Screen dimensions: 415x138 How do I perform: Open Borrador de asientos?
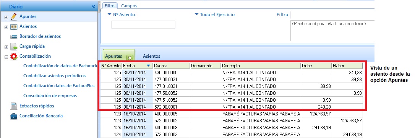click(x=40, y=36)
